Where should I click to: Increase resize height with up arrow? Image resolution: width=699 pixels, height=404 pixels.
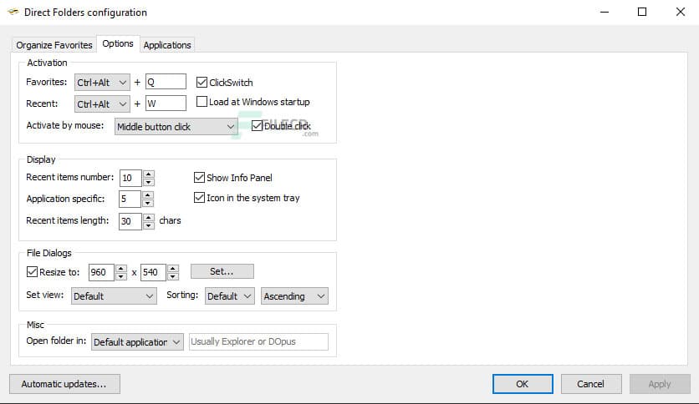pyautogui.click(x=173, y=268)
